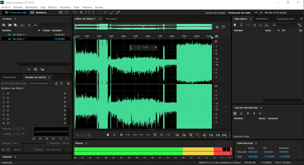Mark effects preset as favorite star
This screenshot has height=165, width=304.
point(68,83)
